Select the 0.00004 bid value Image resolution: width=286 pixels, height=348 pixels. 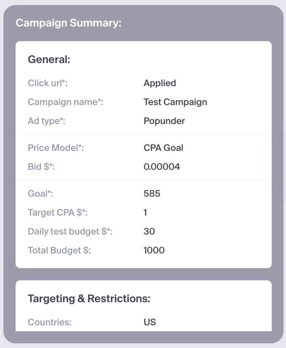click(x=162, y=167)
